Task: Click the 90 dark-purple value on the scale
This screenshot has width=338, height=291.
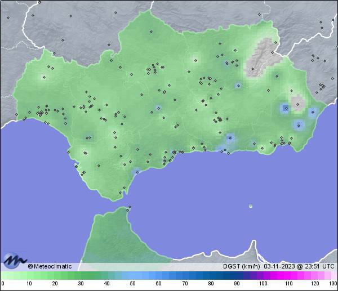Action: [x=236, y=284]
